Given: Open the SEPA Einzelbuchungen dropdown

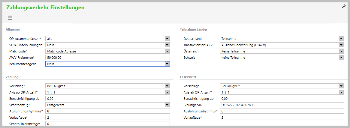Looking at the screenshot, I should pyautogui.click(x=167, y=45).
